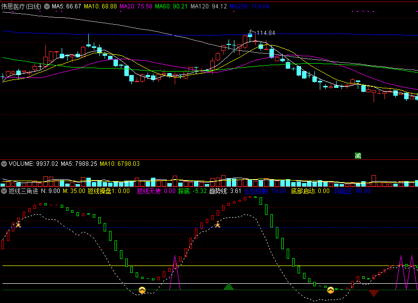Expand the 伟思医疗 main chart indicator dropdown

(47, 6)
